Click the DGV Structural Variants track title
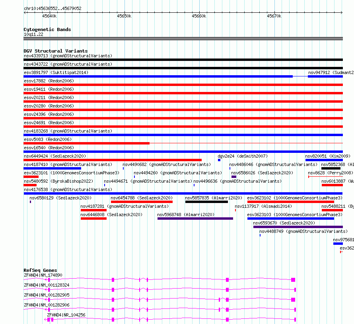Image resolution: width=354 pixels, height=324 pixels. (56, 51)
